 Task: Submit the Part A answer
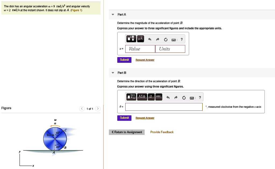(124, 60)
